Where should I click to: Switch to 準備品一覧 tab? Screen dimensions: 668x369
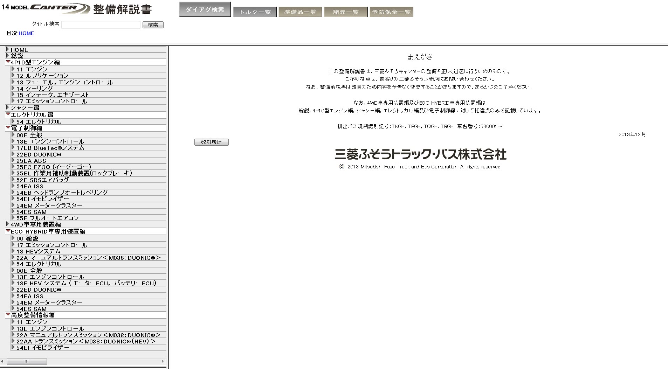300,12
